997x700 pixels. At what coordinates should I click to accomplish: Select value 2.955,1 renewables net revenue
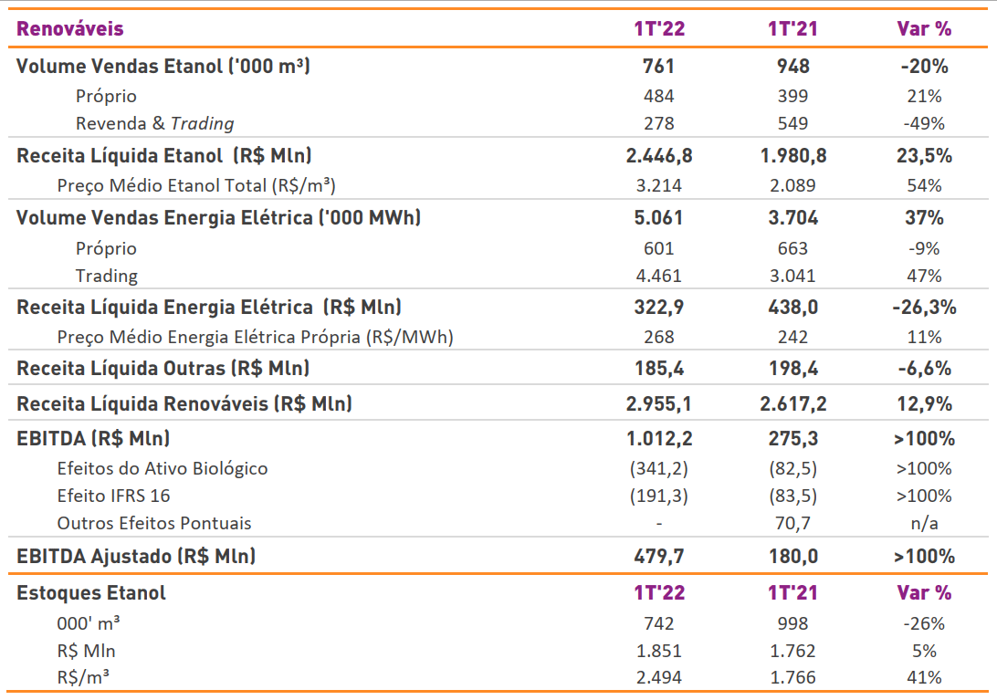tap(659, 404)
